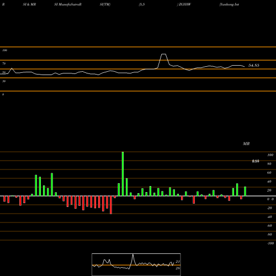The height and width of the screenshot is (276, 276).
Task: Click the 21 value in mini chart
Action: click(178, 262)
